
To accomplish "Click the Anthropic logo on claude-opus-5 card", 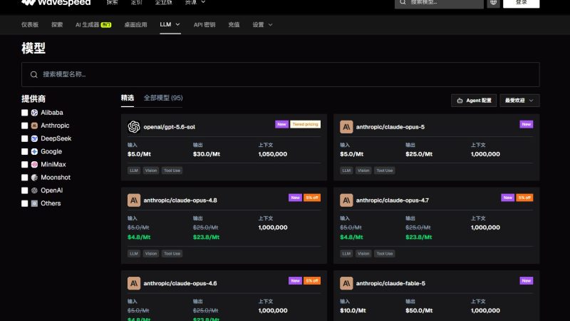I will [x=346, y=127].
